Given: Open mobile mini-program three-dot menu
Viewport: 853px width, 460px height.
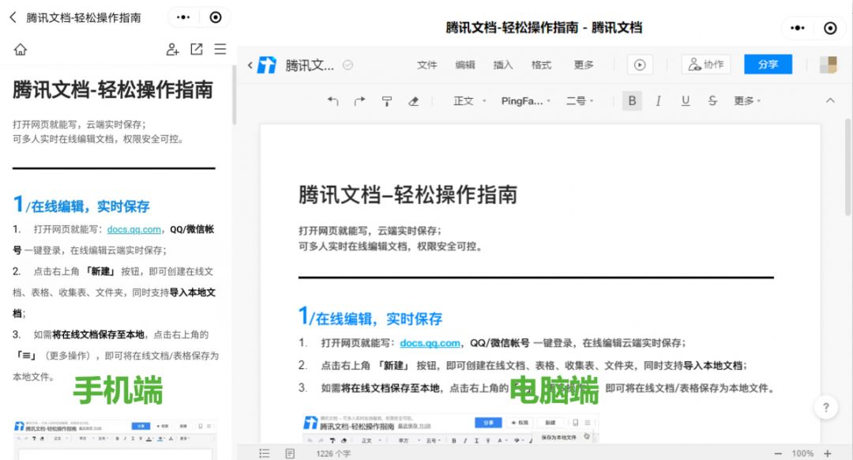Looking at the screenshot, I should pos(183,17).
